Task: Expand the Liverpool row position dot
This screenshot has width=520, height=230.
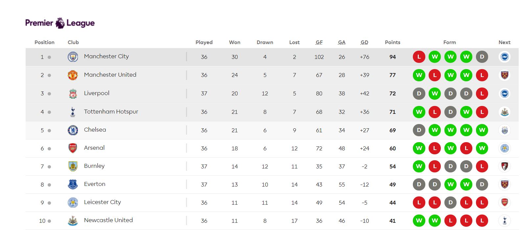Action: tap(49, 94)
